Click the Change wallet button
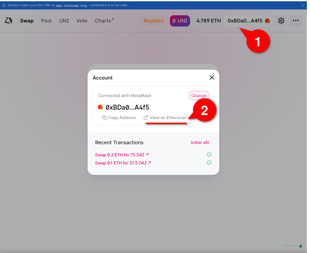Screen dimensions: 310x253 pyautogui.click(x=199, y=95)
